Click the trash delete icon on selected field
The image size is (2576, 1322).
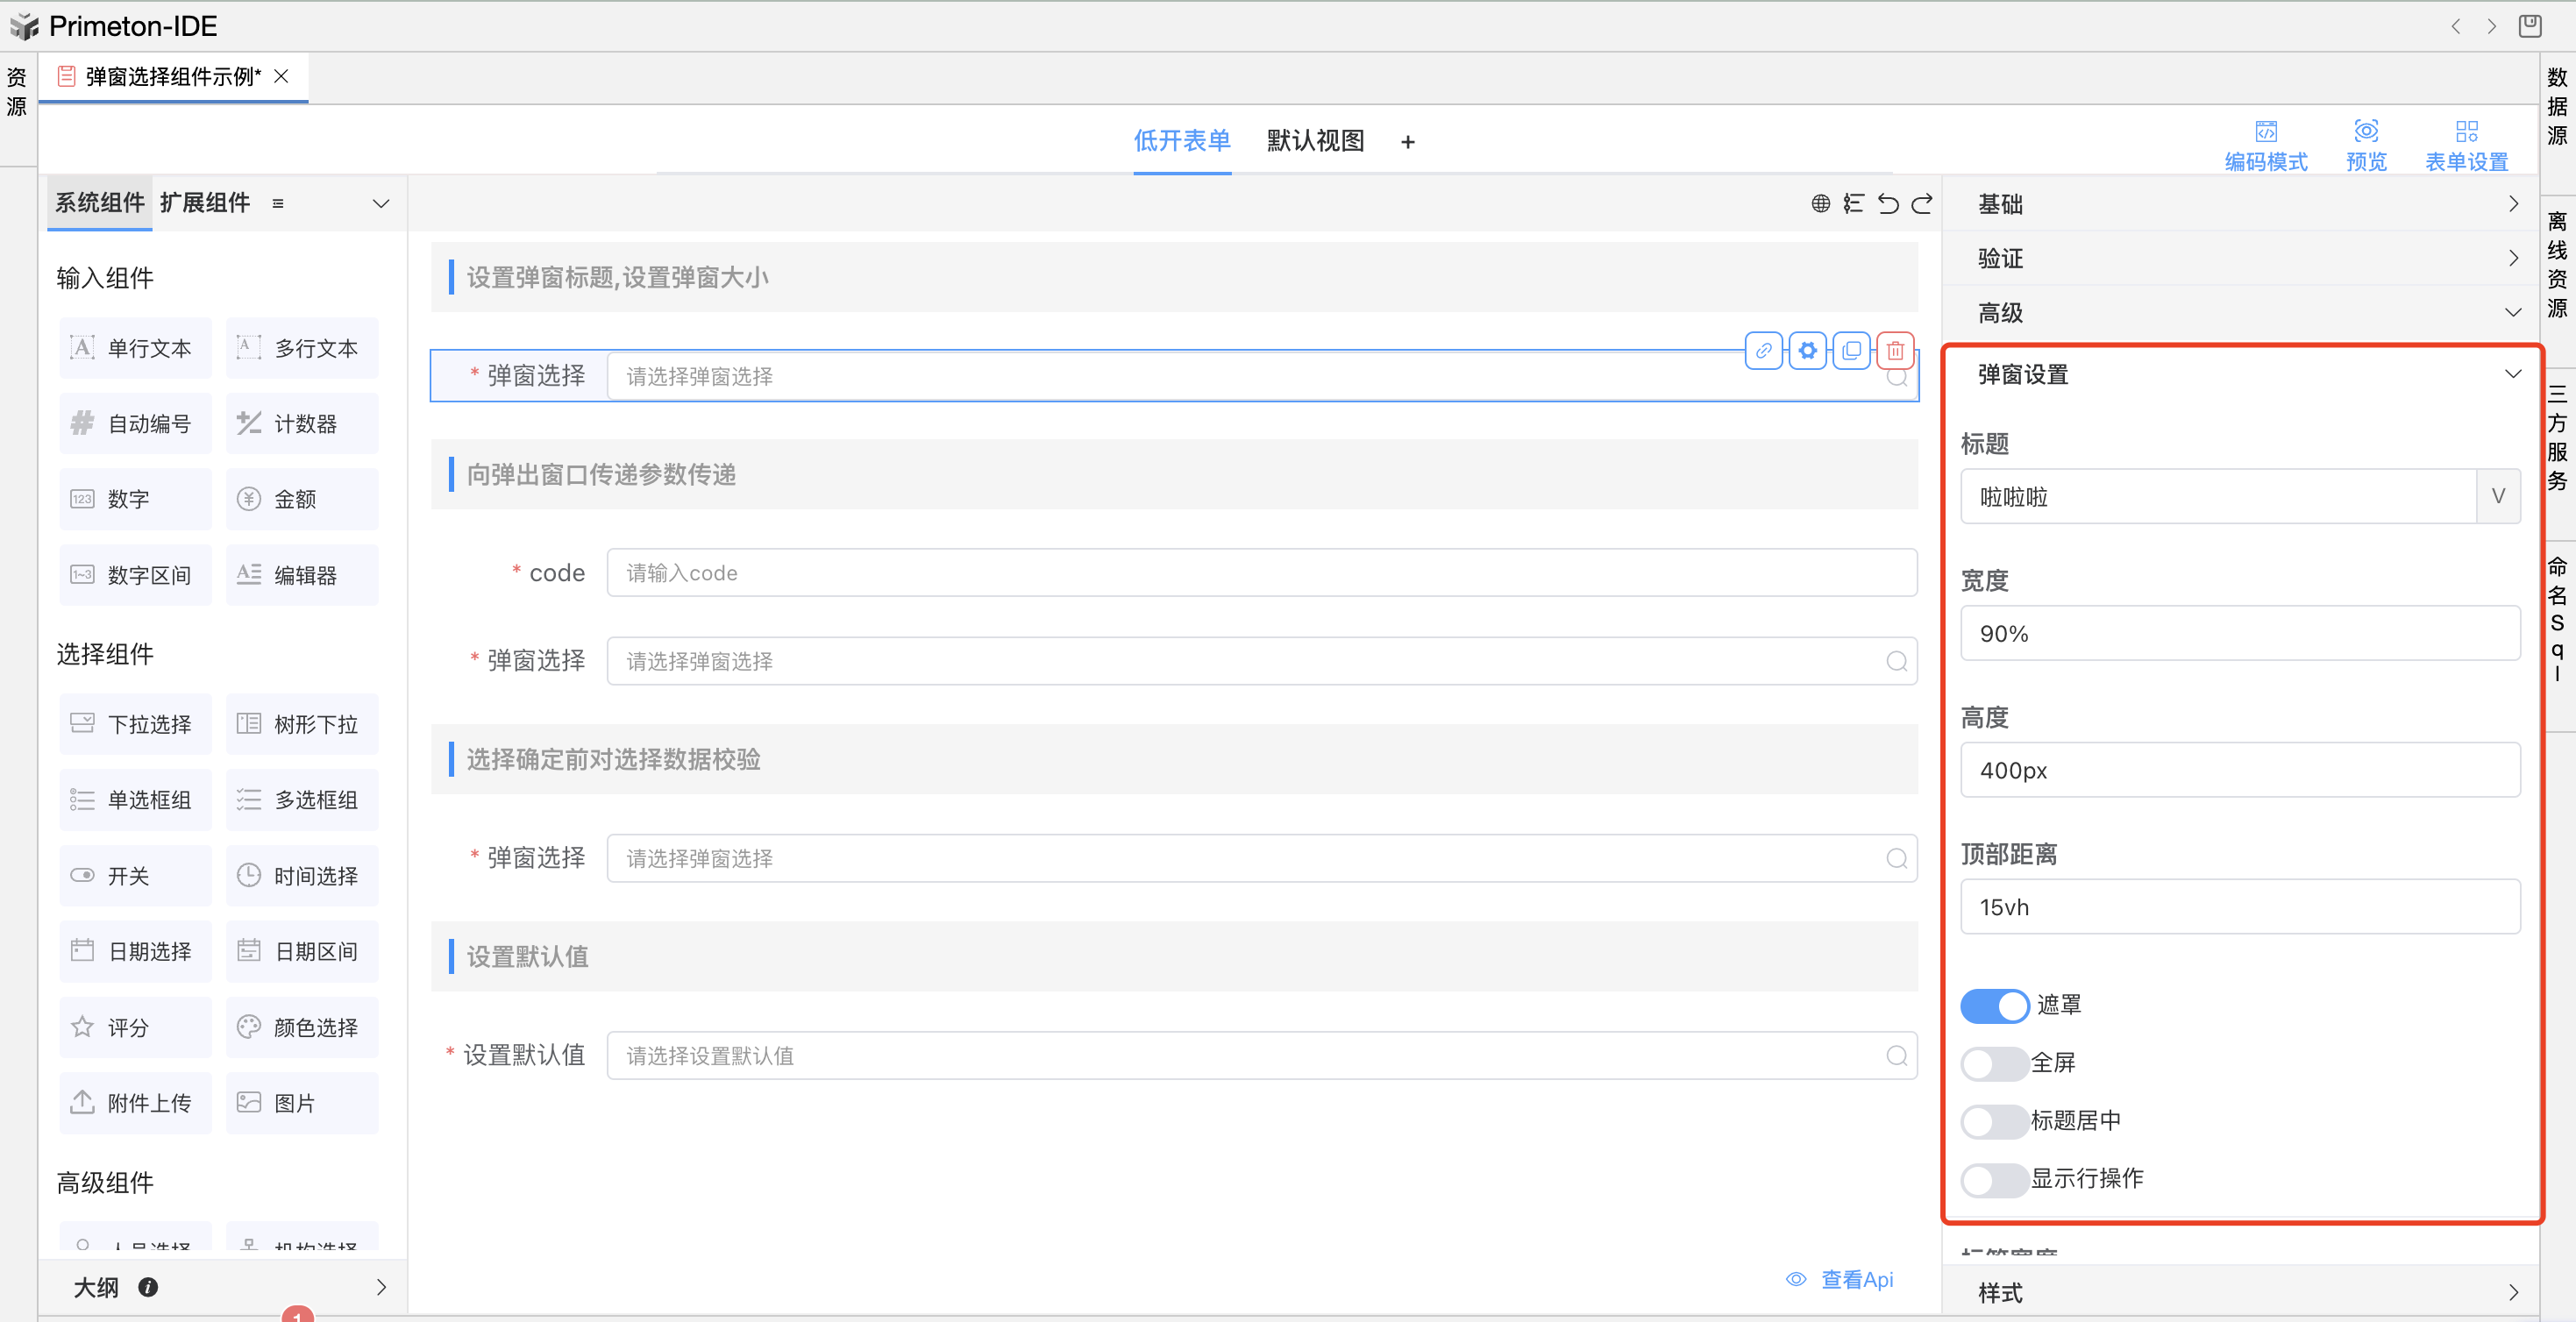point(1895,351)
